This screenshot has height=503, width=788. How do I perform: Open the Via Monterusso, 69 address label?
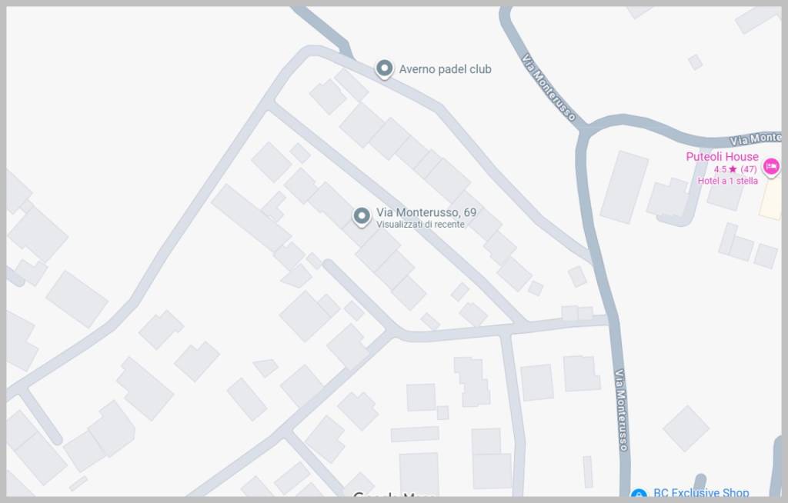click(x=426, y=212)
